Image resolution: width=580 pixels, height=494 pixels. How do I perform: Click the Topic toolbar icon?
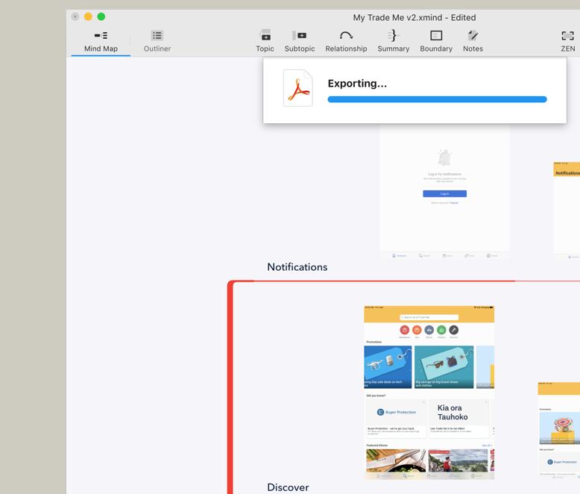[x=265, y=41]
